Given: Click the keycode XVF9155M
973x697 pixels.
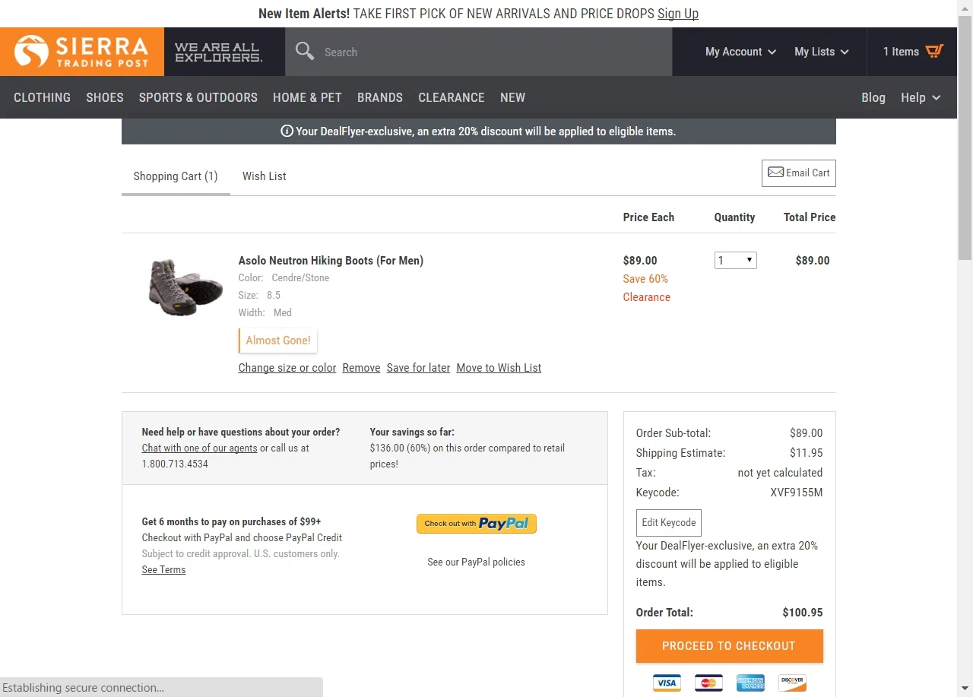Looking at the screenshot, I should click(797, 493).
